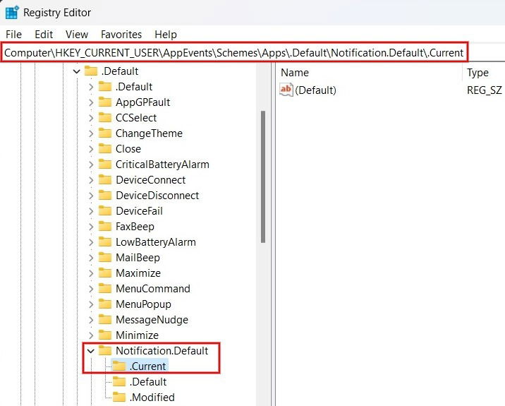Expand the MenuPopup key
505x406 pixels.
click(x=91, y=304)
